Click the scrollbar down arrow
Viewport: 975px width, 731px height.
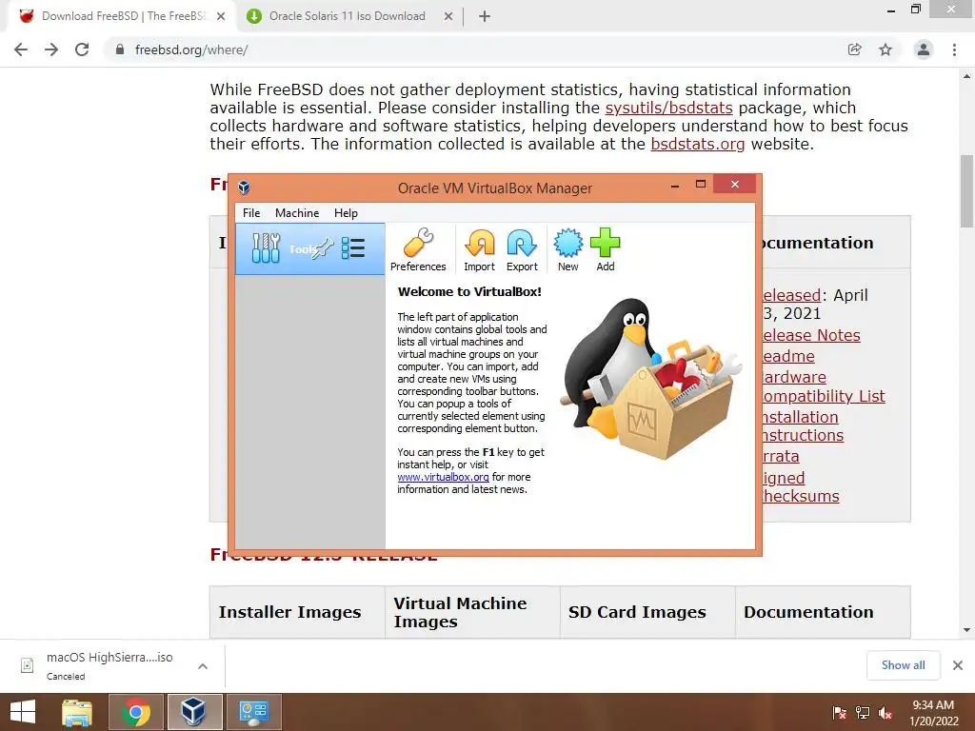point(966,630)
